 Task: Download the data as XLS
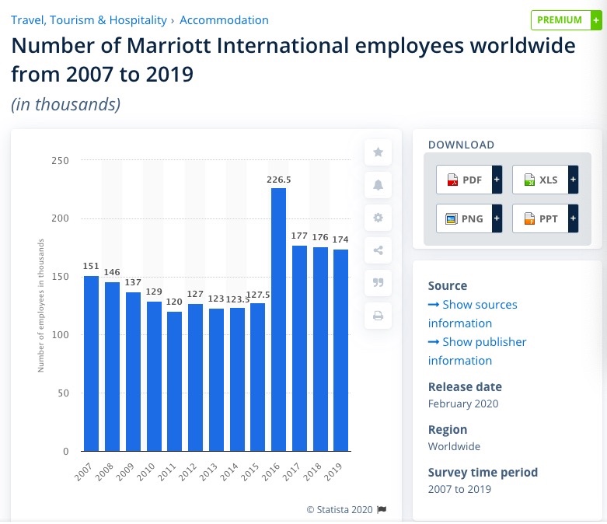540,180
